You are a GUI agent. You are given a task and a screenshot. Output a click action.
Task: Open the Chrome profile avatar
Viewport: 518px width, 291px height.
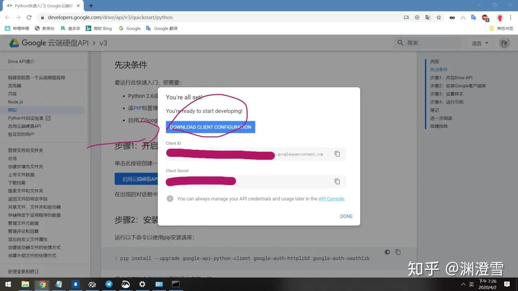point(500,18)
